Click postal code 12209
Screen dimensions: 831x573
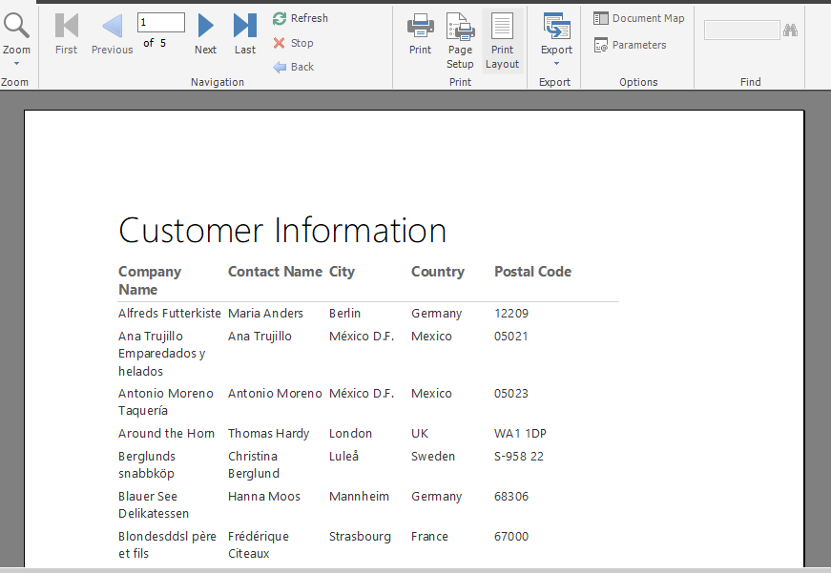[511, 313]
